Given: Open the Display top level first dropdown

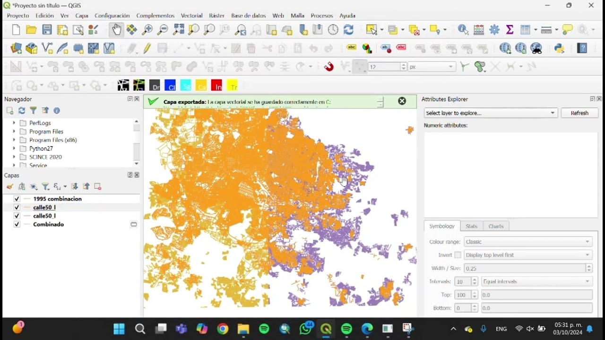Looking at the screenshot, I should click(528, 255).
